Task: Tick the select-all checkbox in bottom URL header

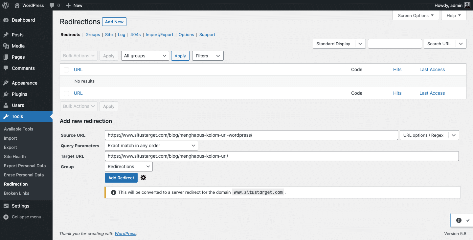Action: [x=66, y=93]
